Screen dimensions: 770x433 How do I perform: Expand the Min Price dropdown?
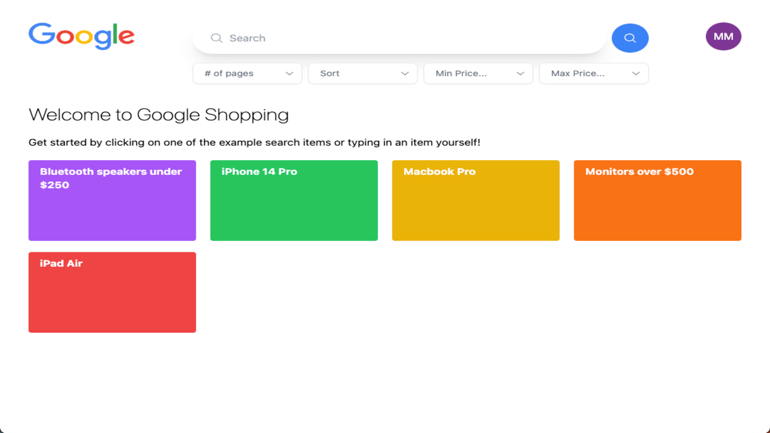[478, 73]
